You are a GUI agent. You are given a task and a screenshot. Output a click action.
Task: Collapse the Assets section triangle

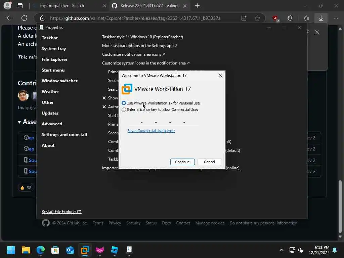(x=19, y=122)
